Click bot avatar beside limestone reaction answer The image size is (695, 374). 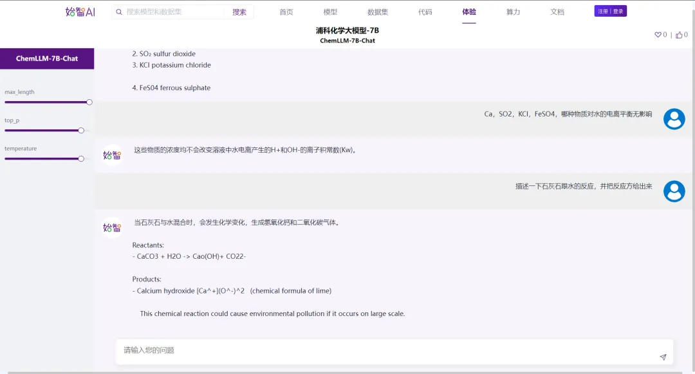click(x=112, y=227)
